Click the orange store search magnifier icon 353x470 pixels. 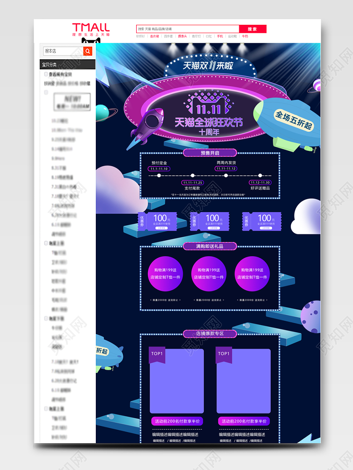[x=87, y=51]
